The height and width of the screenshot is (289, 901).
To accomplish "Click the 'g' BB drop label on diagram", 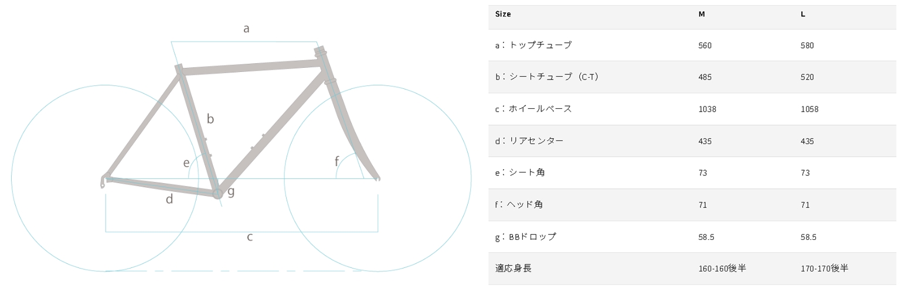I will pos(231,191).
